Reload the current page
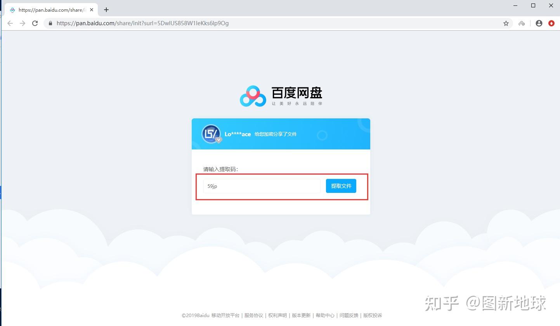Screen dimensions: 560x326 (x=35, y=23)
